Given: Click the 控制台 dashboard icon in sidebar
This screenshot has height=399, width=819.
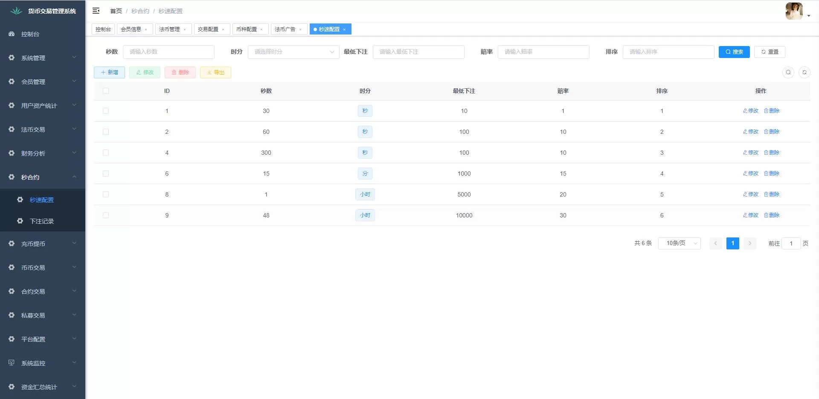Looking at the screenshot, I should click(x=12, y=34).
